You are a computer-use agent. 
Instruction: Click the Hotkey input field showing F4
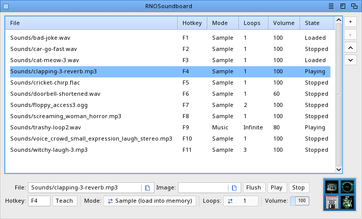tap(39, 201)
